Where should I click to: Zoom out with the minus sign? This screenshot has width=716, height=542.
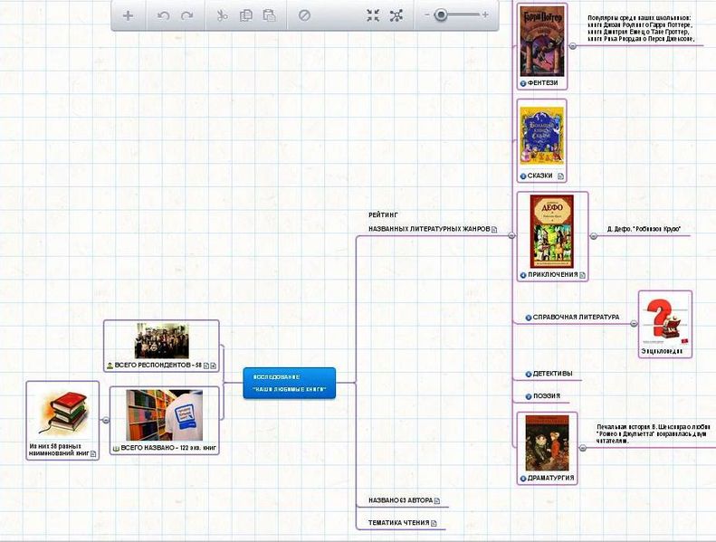click(427, 15)
